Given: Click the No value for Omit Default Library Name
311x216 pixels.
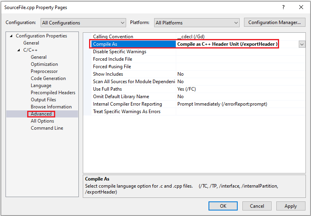Looking at the screenshot, I should [181, 97].
